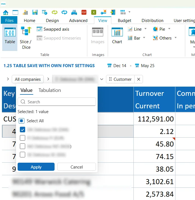
Task: Select the 3,102.61 turnover cell
Action: tap(154, 182)
